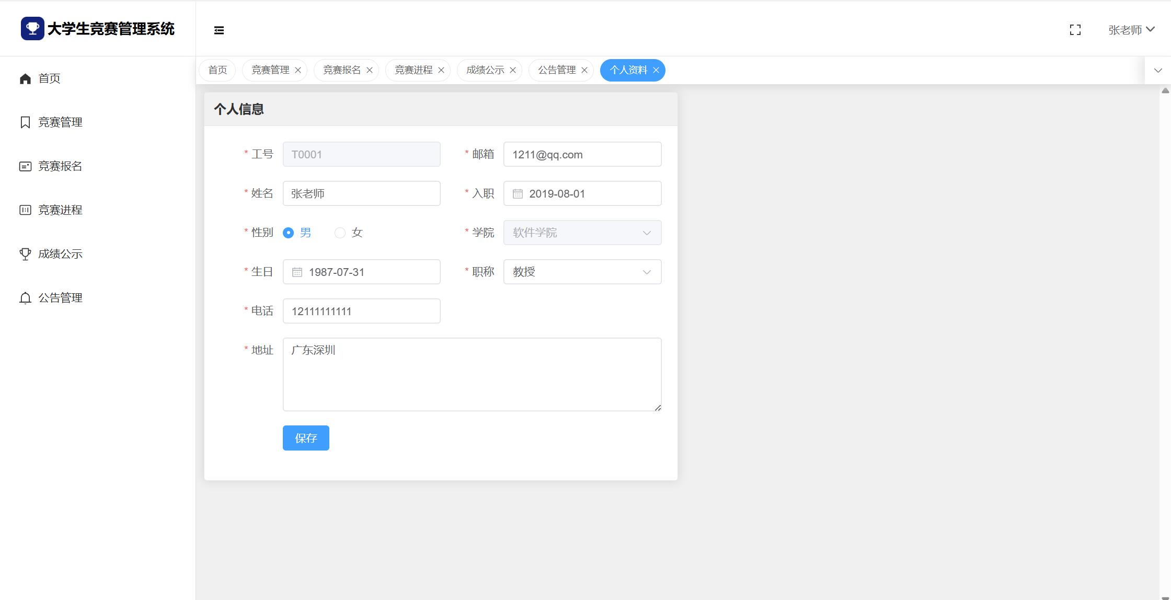
Task: Select the 女 gender radio button
Action: click(x=340, y=233)
